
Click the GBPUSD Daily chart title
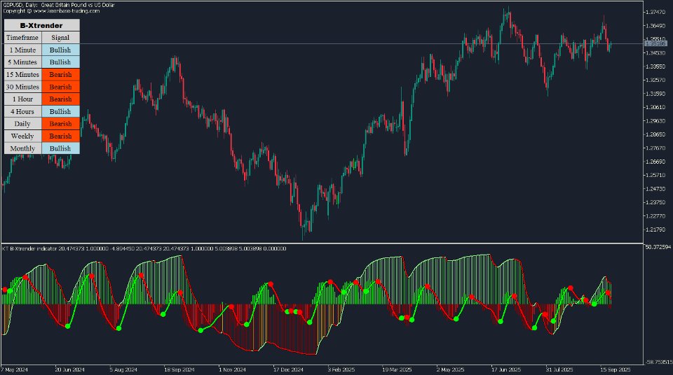pos(59,5)
